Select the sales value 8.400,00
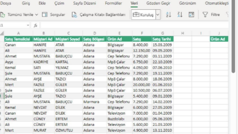The width and height of the screenshot is (238, 134). [142, 45]
